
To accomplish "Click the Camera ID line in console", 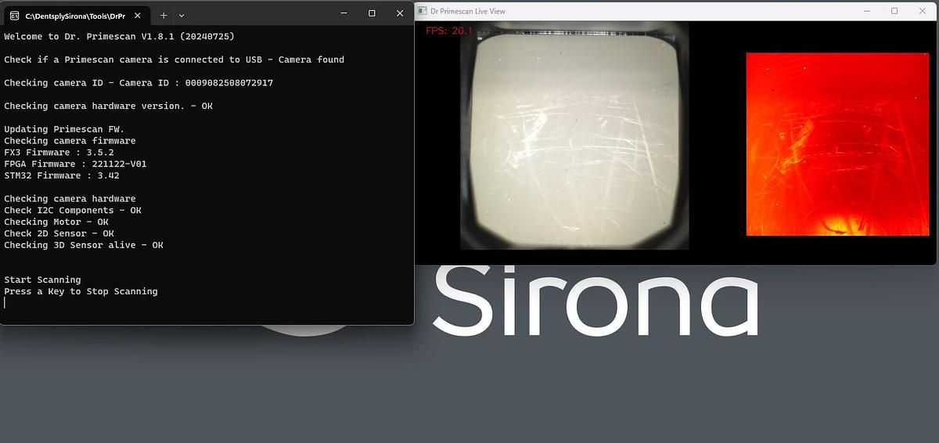I will [x=139, y=83].
